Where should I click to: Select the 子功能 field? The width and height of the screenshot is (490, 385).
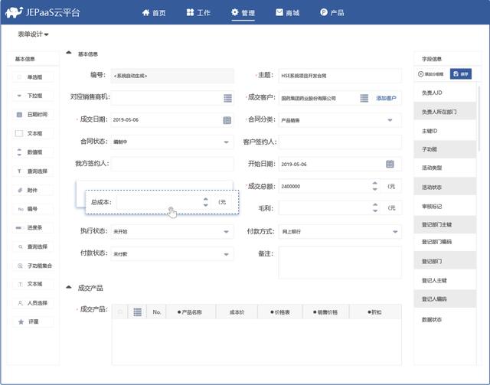pyautogui.click(x=445, y=149)
